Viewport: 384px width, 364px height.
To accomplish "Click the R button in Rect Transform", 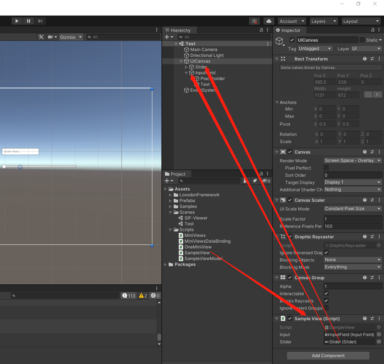I will pyautogui.click(x=377, y=95).
